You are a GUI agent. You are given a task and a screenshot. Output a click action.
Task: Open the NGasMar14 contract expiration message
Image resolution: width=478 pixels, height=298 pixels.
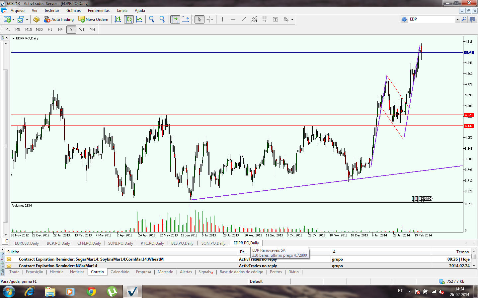coord(58,266)
